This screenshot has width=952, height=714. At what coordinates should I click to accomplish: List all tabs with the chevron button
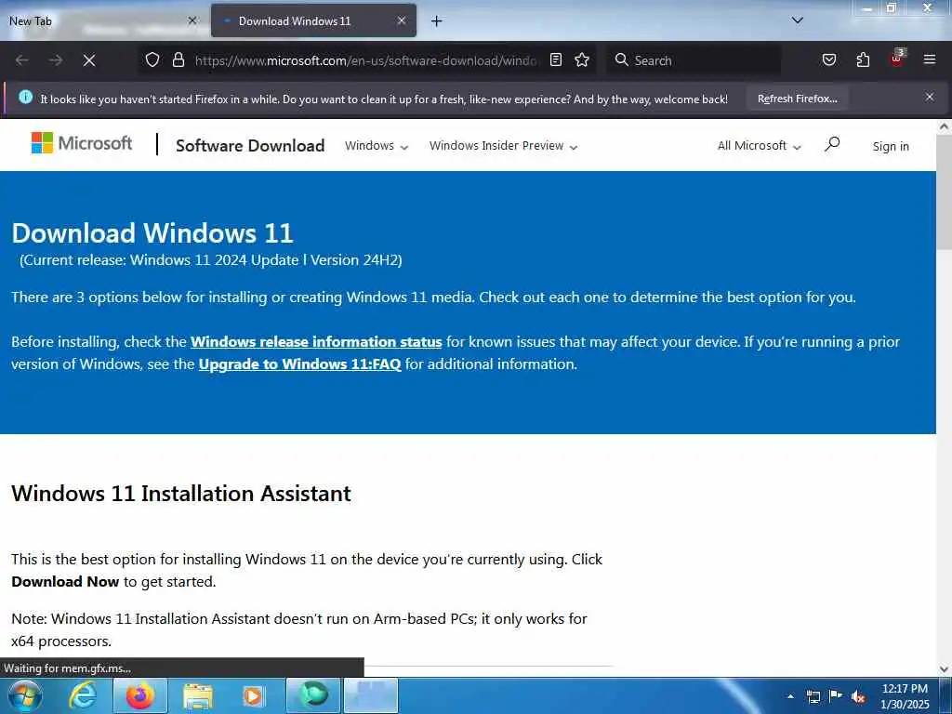click(798, 20)
